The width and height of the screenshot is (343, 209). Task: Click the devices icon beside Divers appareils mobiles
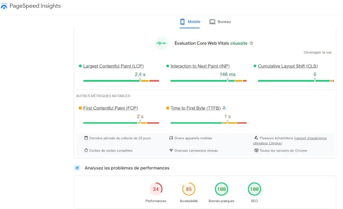171,138
